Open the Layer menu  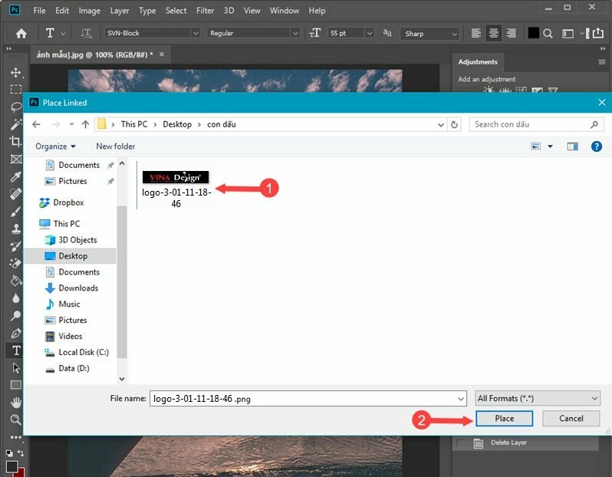pos(120,11)
